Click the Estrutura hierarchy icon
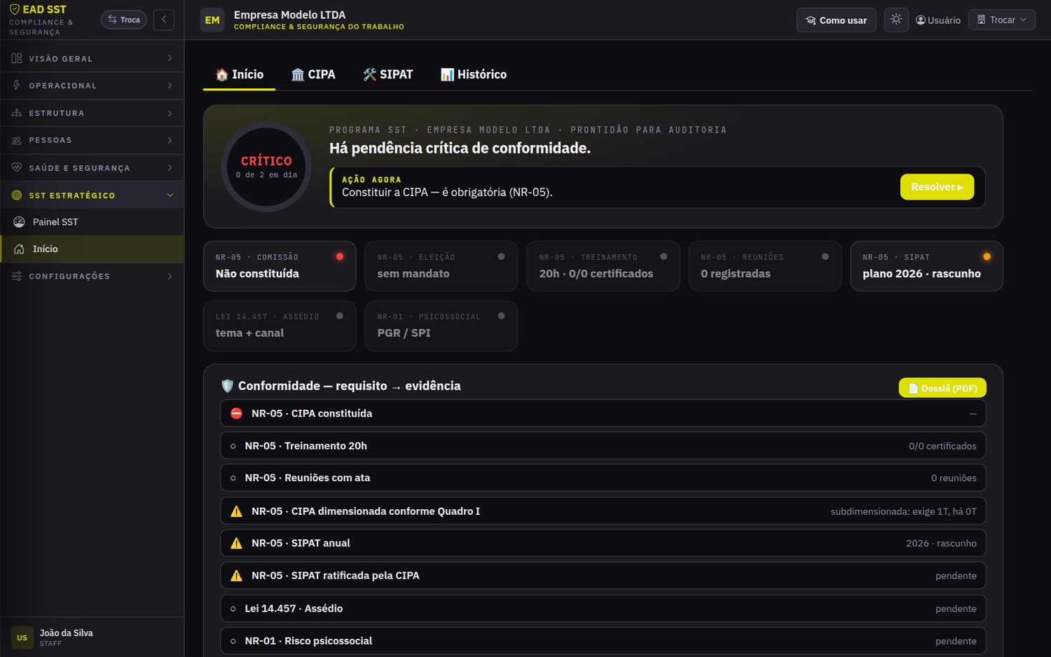1051x657 pixels. pyautogui.click(x=17, y=113)
